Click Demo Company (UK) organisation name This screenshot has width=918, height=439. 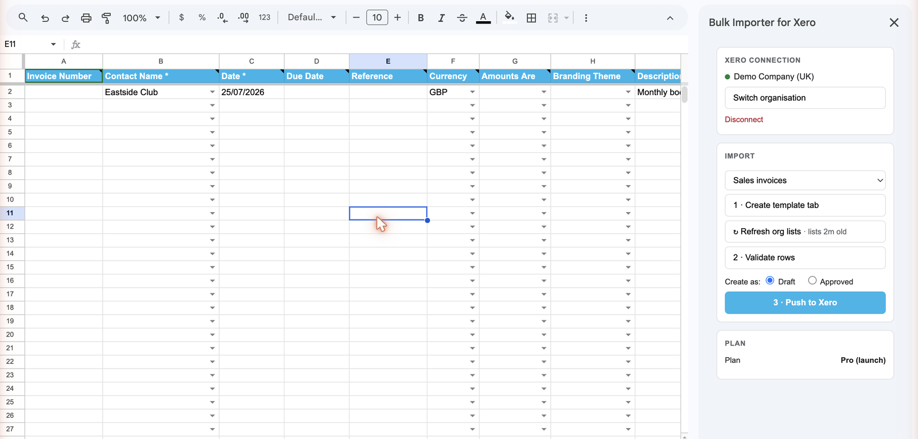pyautogui.click(x=773, y=77)
